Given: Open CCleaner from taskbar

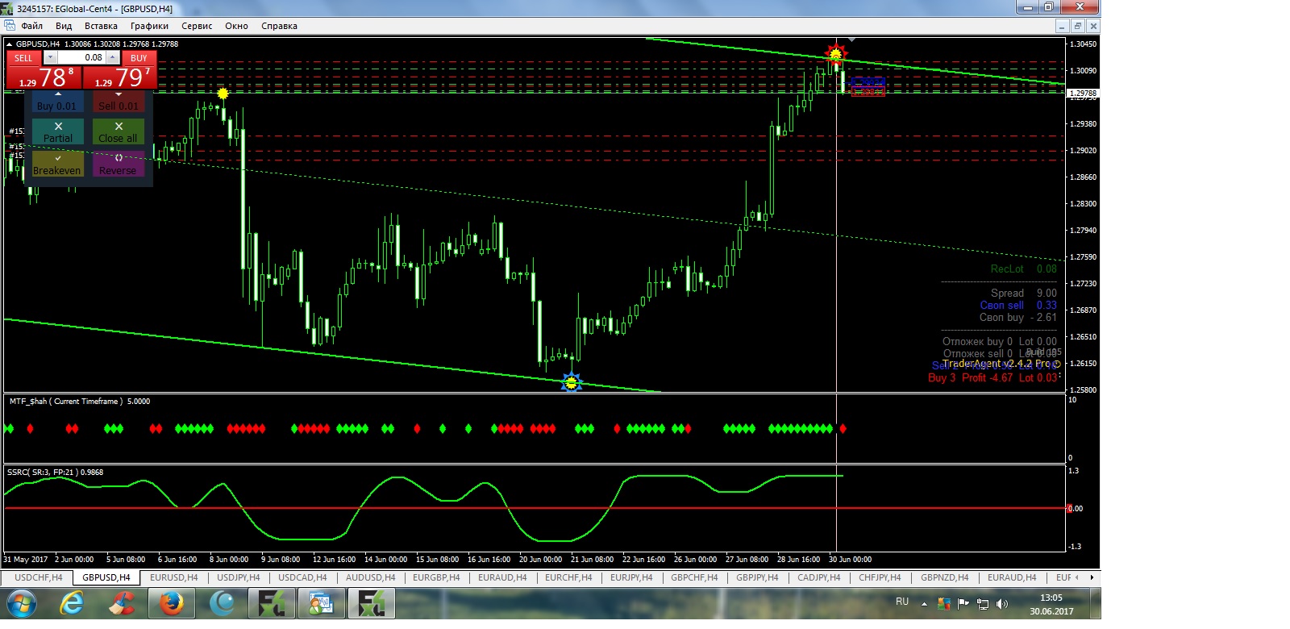Looking at the screenshot, I should (122, 603).
